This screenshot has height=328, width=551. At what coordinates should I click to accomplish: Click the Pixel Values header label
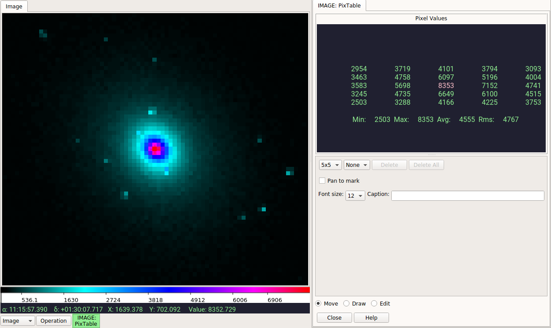click(x=431, y=18)
